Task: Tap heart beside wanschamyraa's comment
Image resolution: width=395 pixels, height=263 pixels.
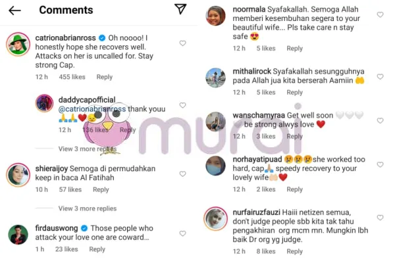Action: 380,120
